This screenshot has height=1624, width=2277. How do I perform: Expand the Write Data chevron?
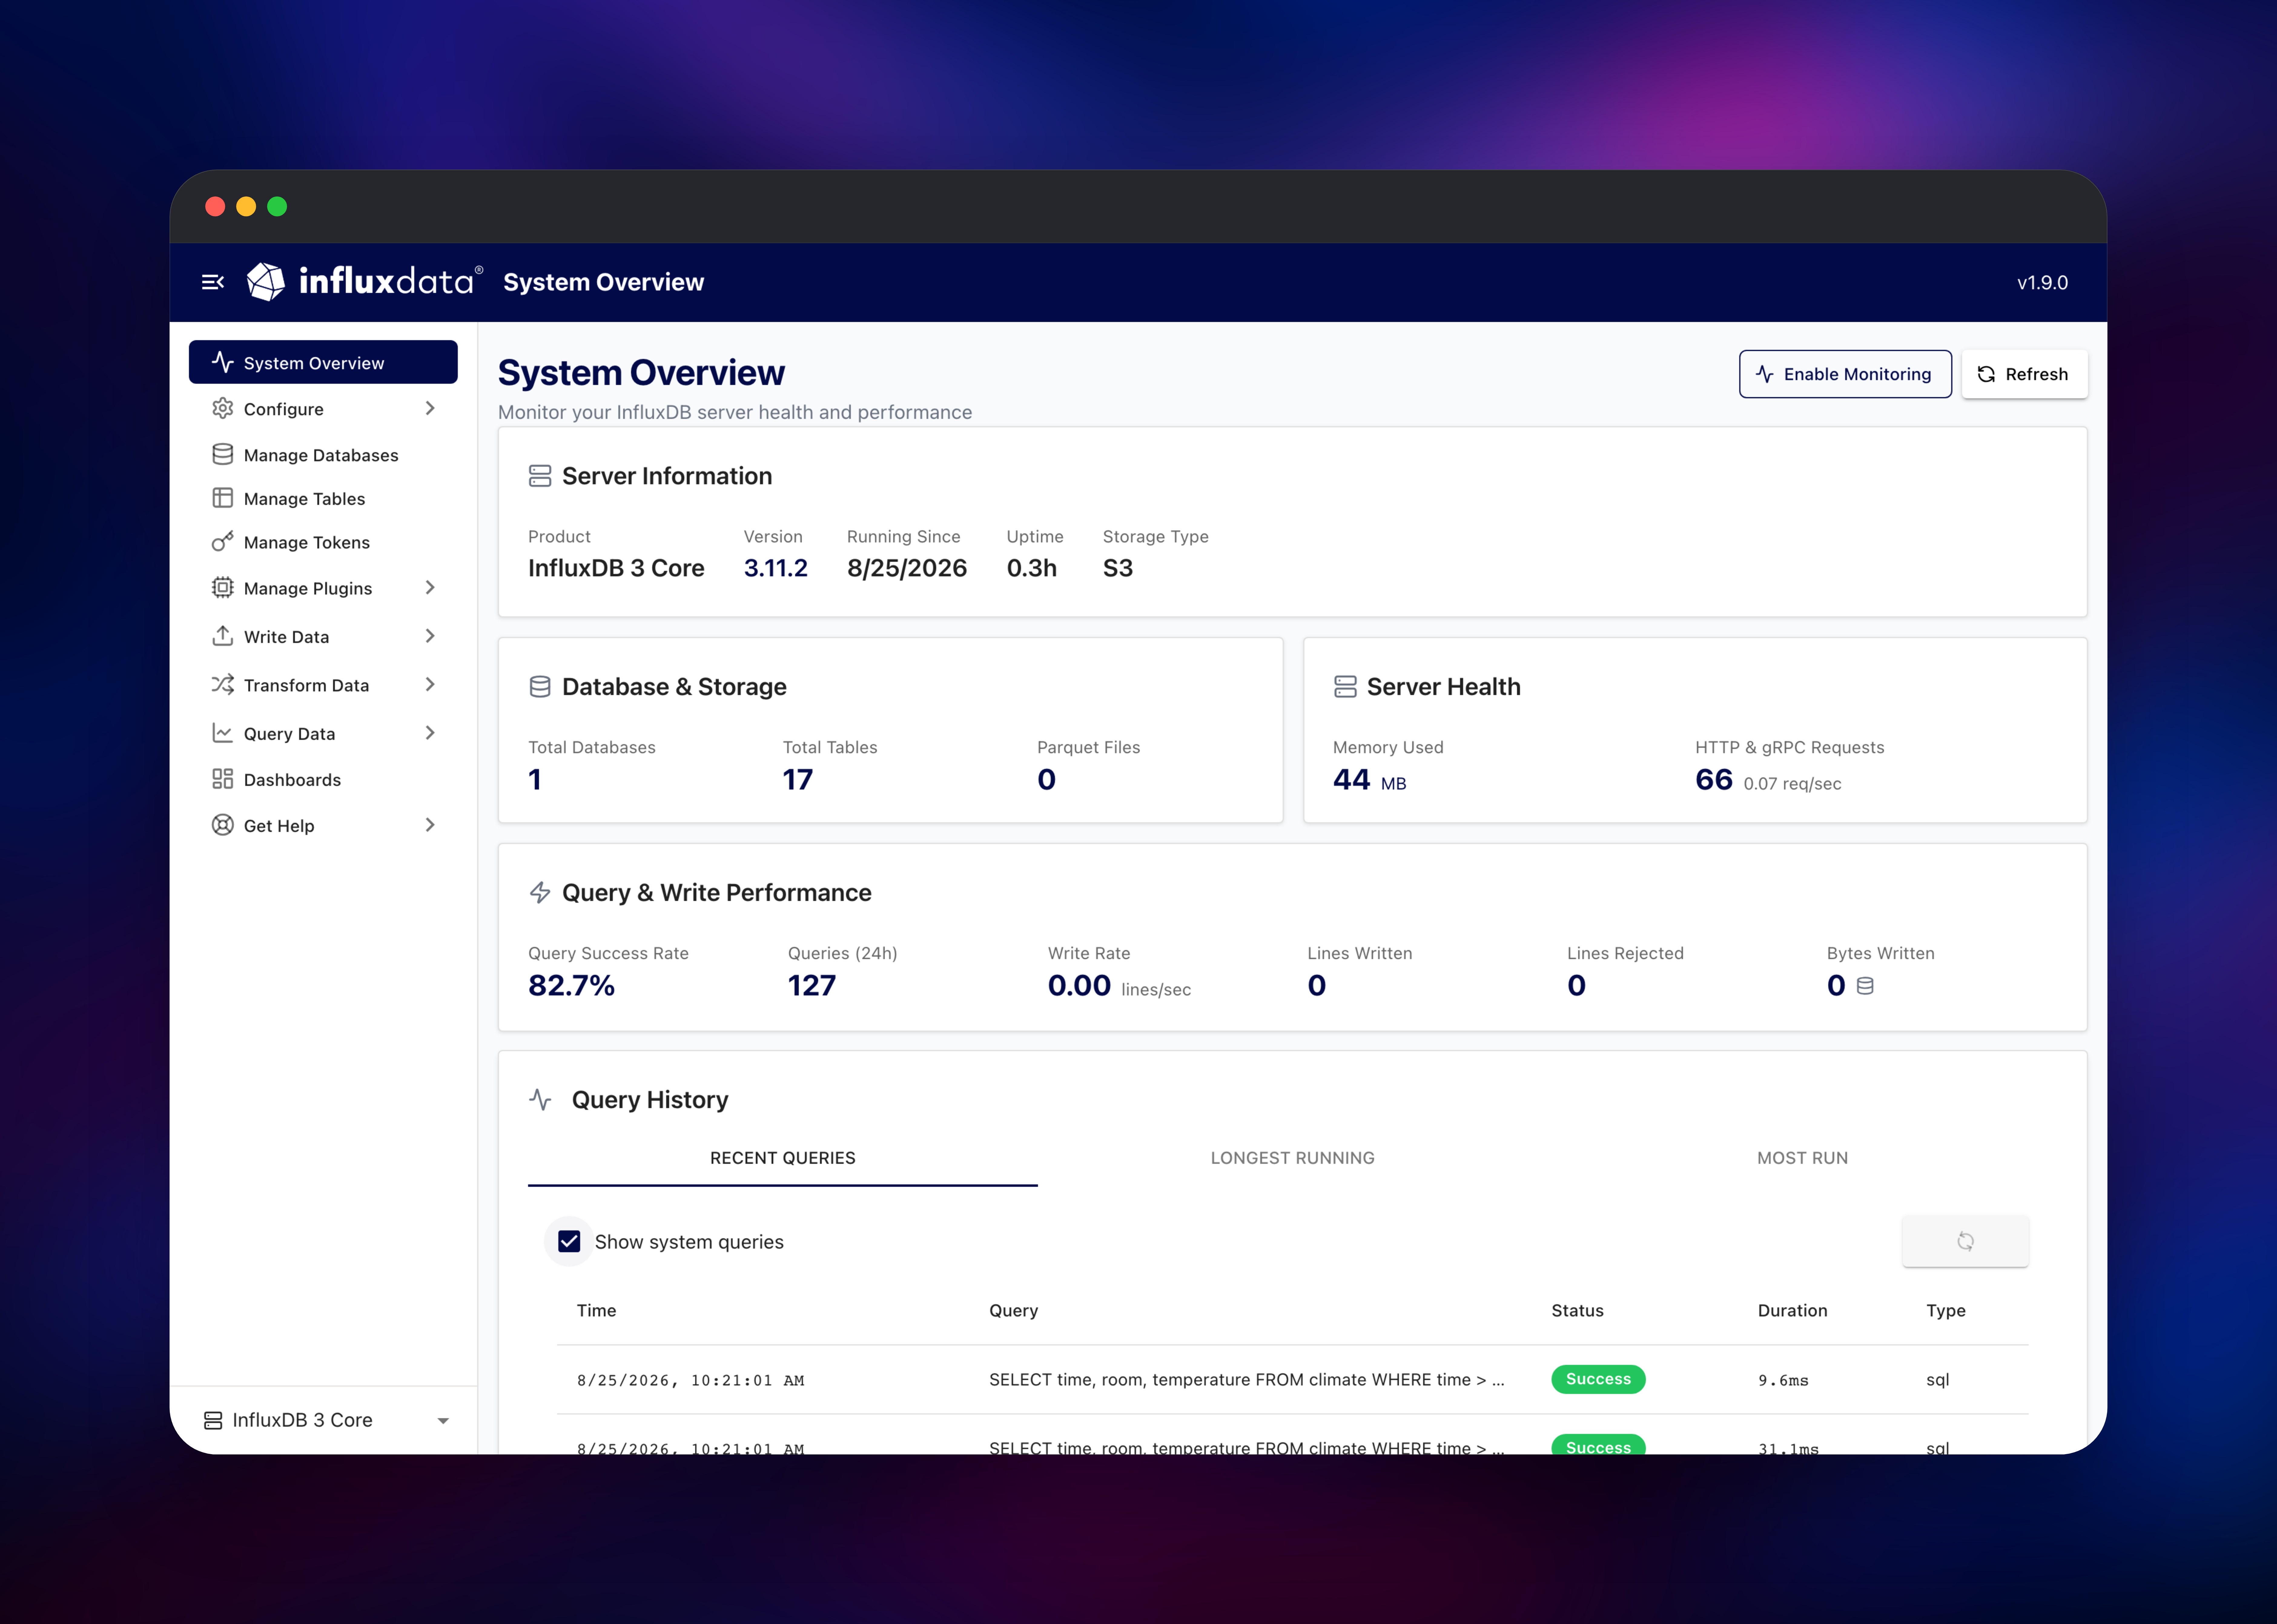(430, 636)
